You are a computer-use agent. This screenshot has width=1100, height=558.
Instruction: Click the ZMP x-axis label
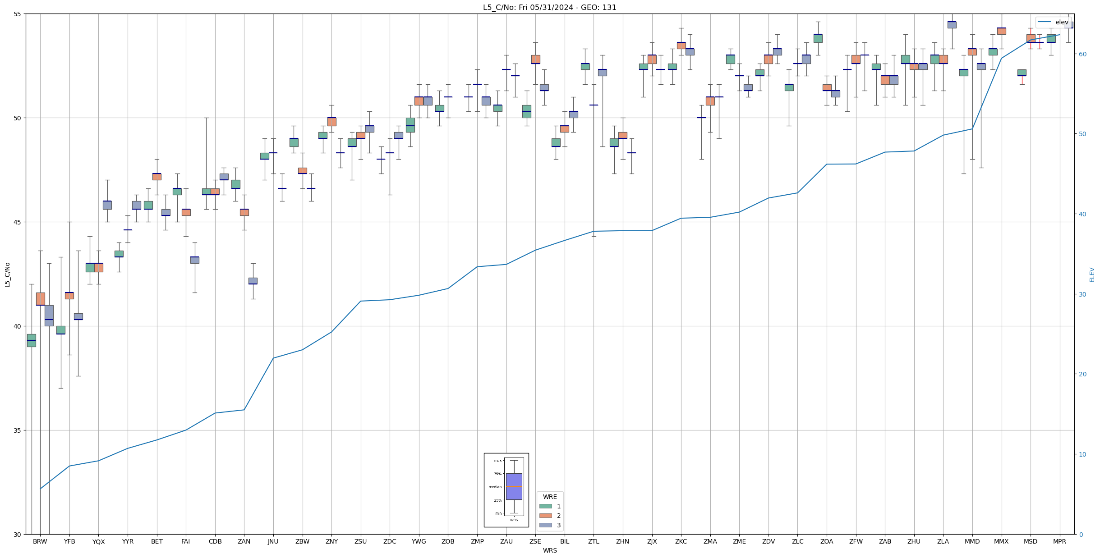click(477, 541)
